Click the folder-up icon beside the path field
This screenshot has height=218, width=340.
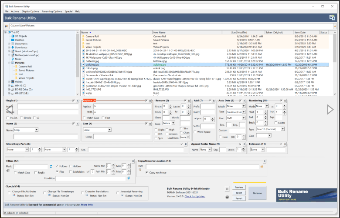coord(6,26)
